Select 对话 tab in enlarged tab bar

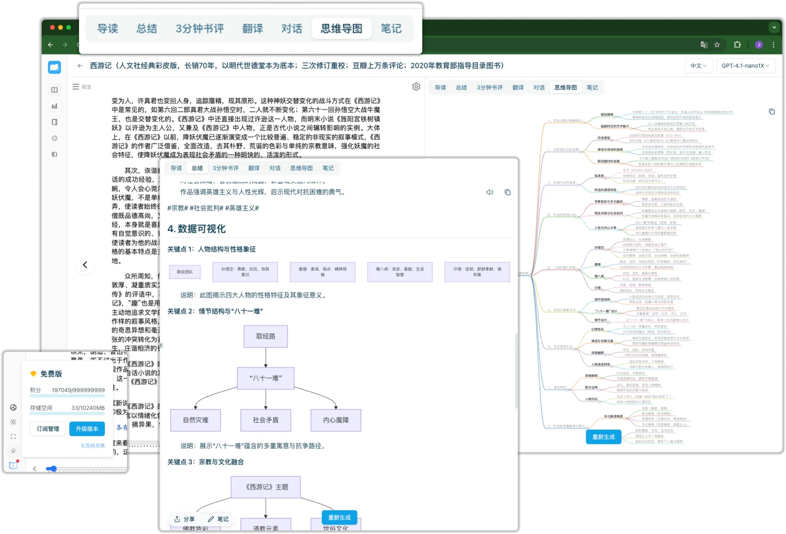click(x=292, y=29)
